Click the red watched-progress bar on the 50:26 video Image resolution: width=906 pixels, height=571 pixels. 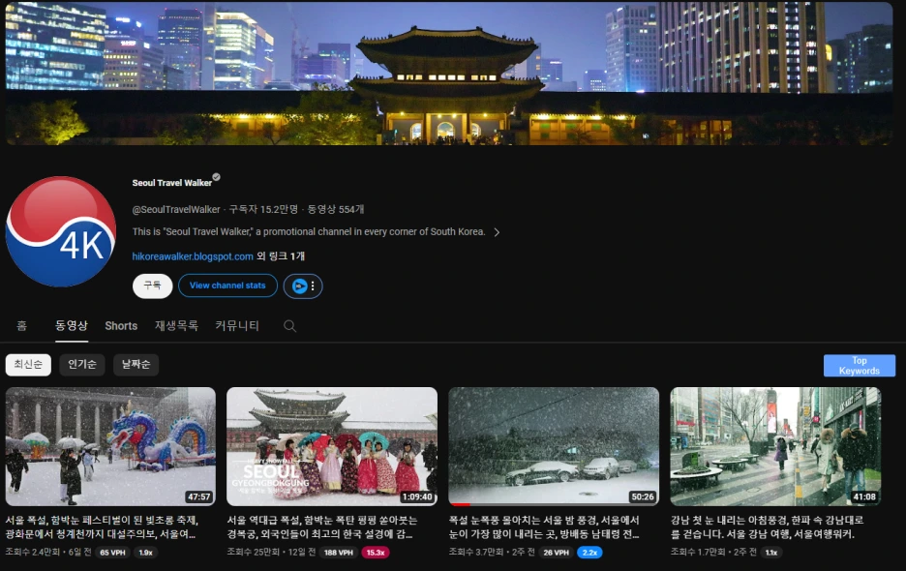(x=460, y=504)
